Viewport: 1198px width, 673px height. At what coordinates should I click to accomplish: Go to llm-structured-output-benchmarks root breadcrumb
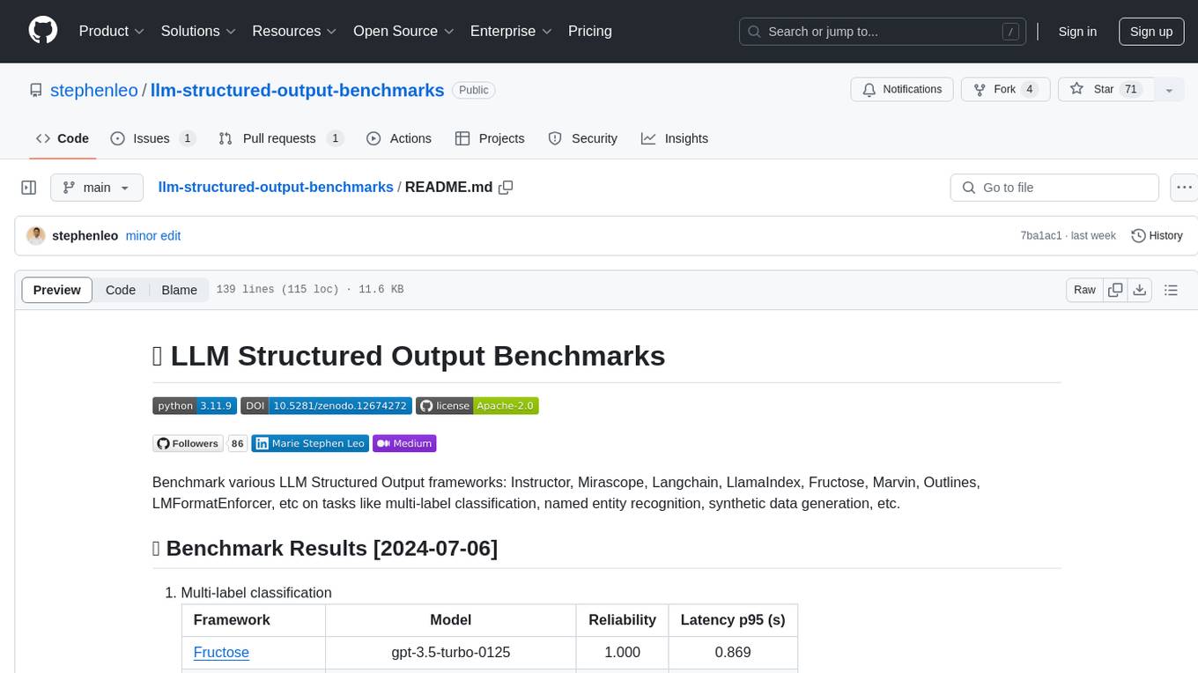pyautogui.click(x=276, y=187)
